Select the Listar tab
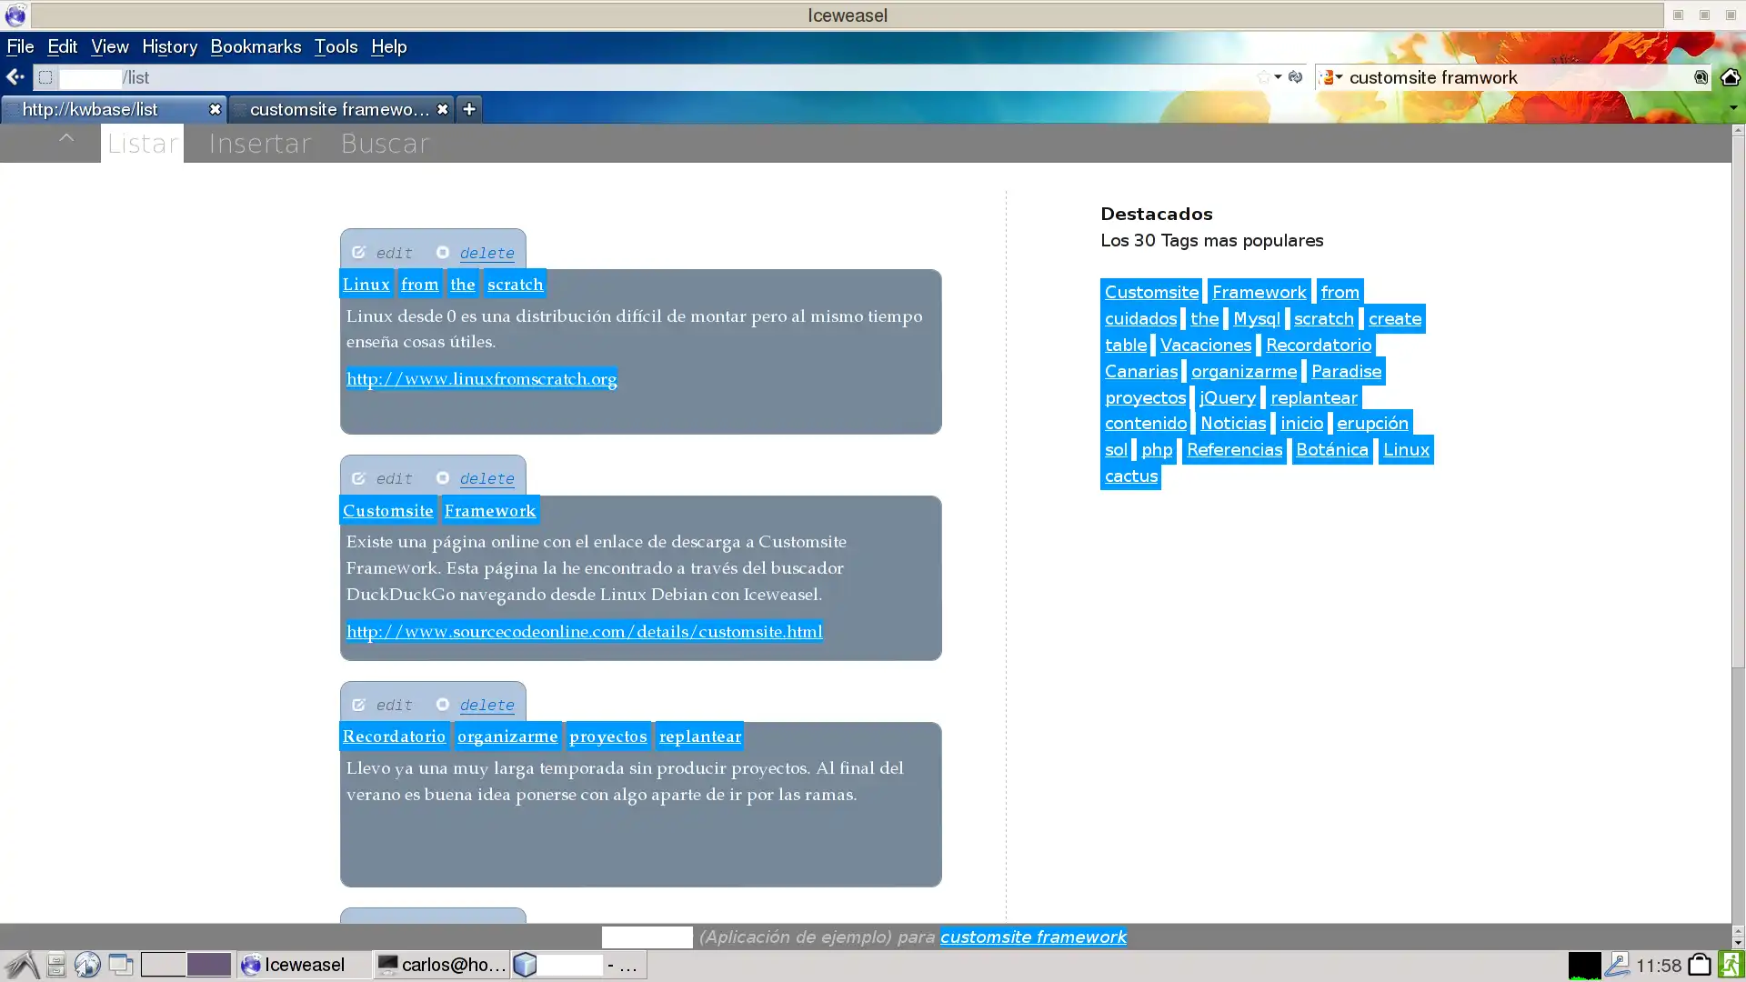Screen dimensions: 1746x982 tap(142, 143)
